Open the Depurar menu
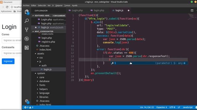The height and width of the screenshot is (110, 197). coord(59,5)
